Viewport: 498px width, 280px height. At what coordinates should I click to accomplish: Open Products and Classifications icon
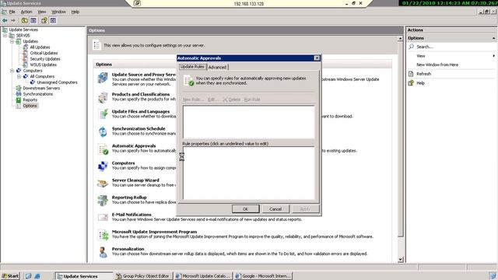coord(103,97)
